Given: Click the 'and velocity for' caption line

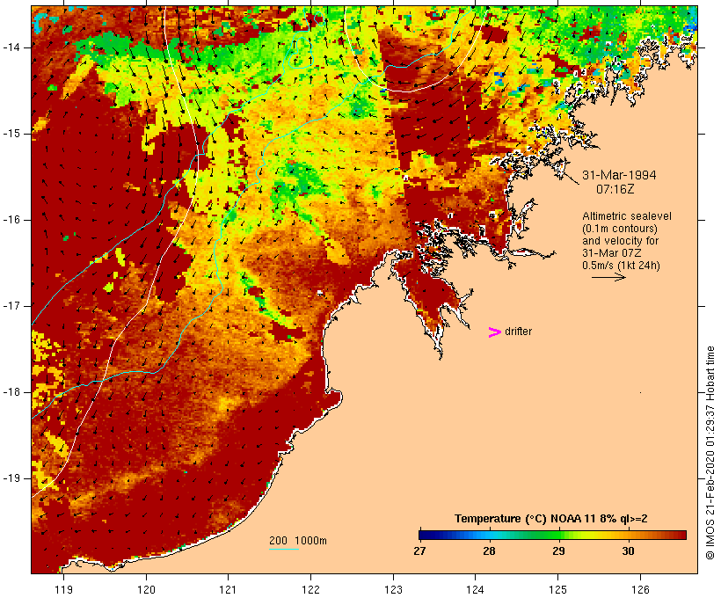Looking at the screenshot, I should [620, 241].
